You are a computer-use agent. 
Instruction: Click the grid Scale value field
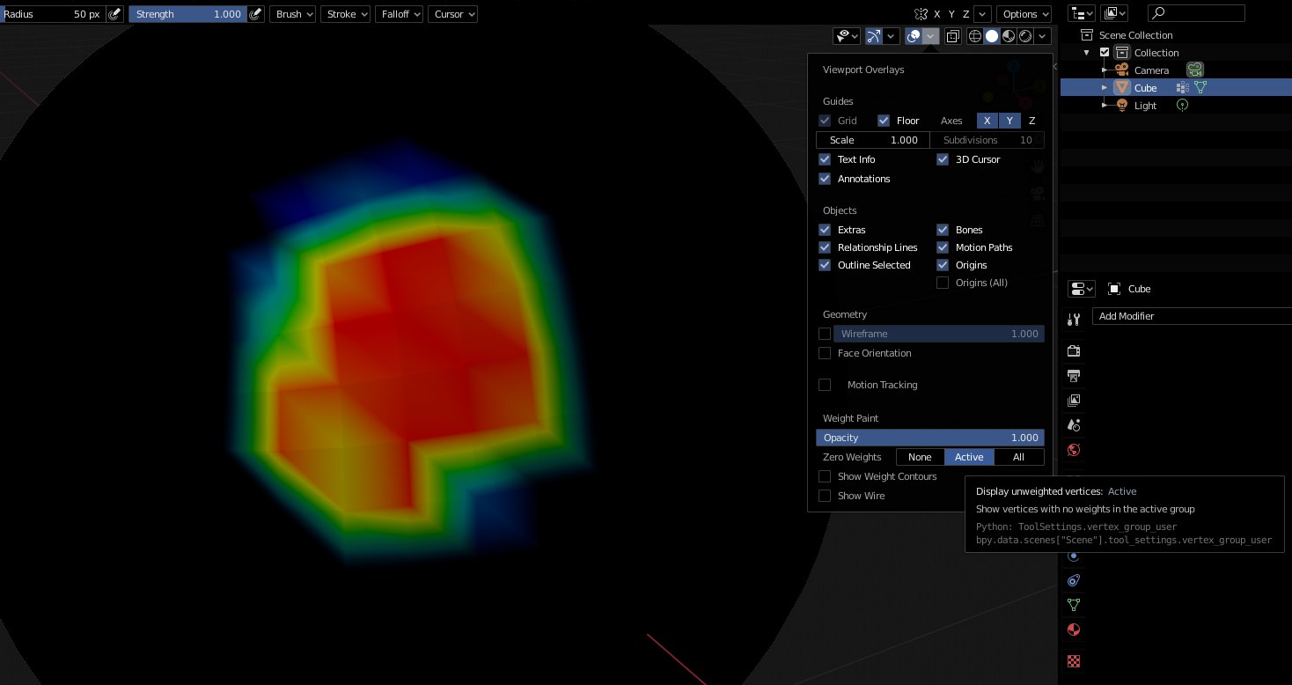873,140
